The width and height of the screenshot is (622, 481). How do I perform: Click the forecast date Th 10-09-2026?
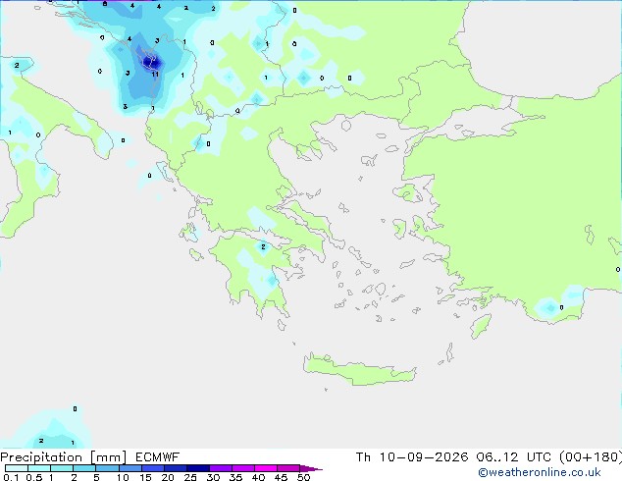tap(412, 457)
